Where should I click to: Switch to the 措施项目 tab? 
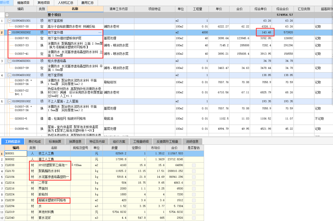[23, 3]
